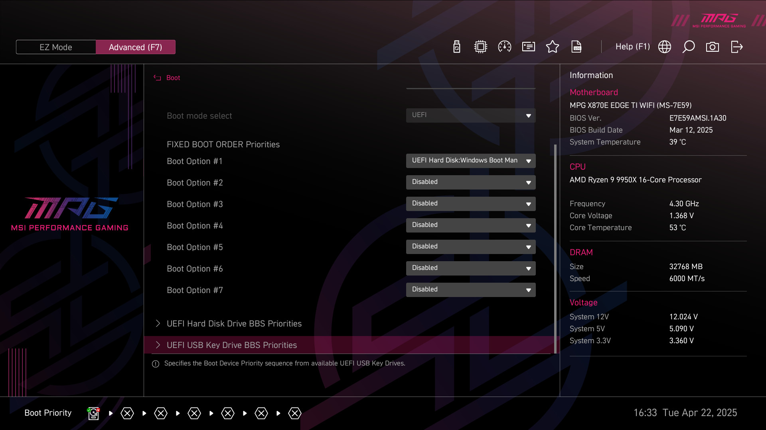
Task: Change language with the globe icon
Action: 665,47
